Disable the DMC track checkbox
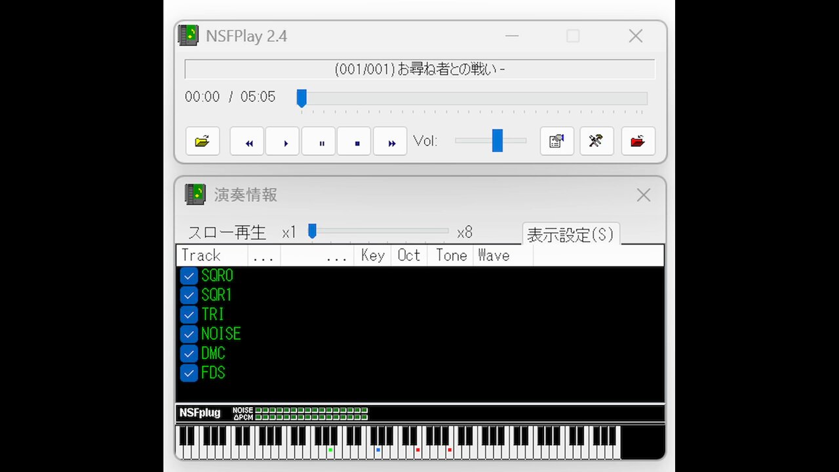This screenshot has width=839, height=472. [189, 353]
